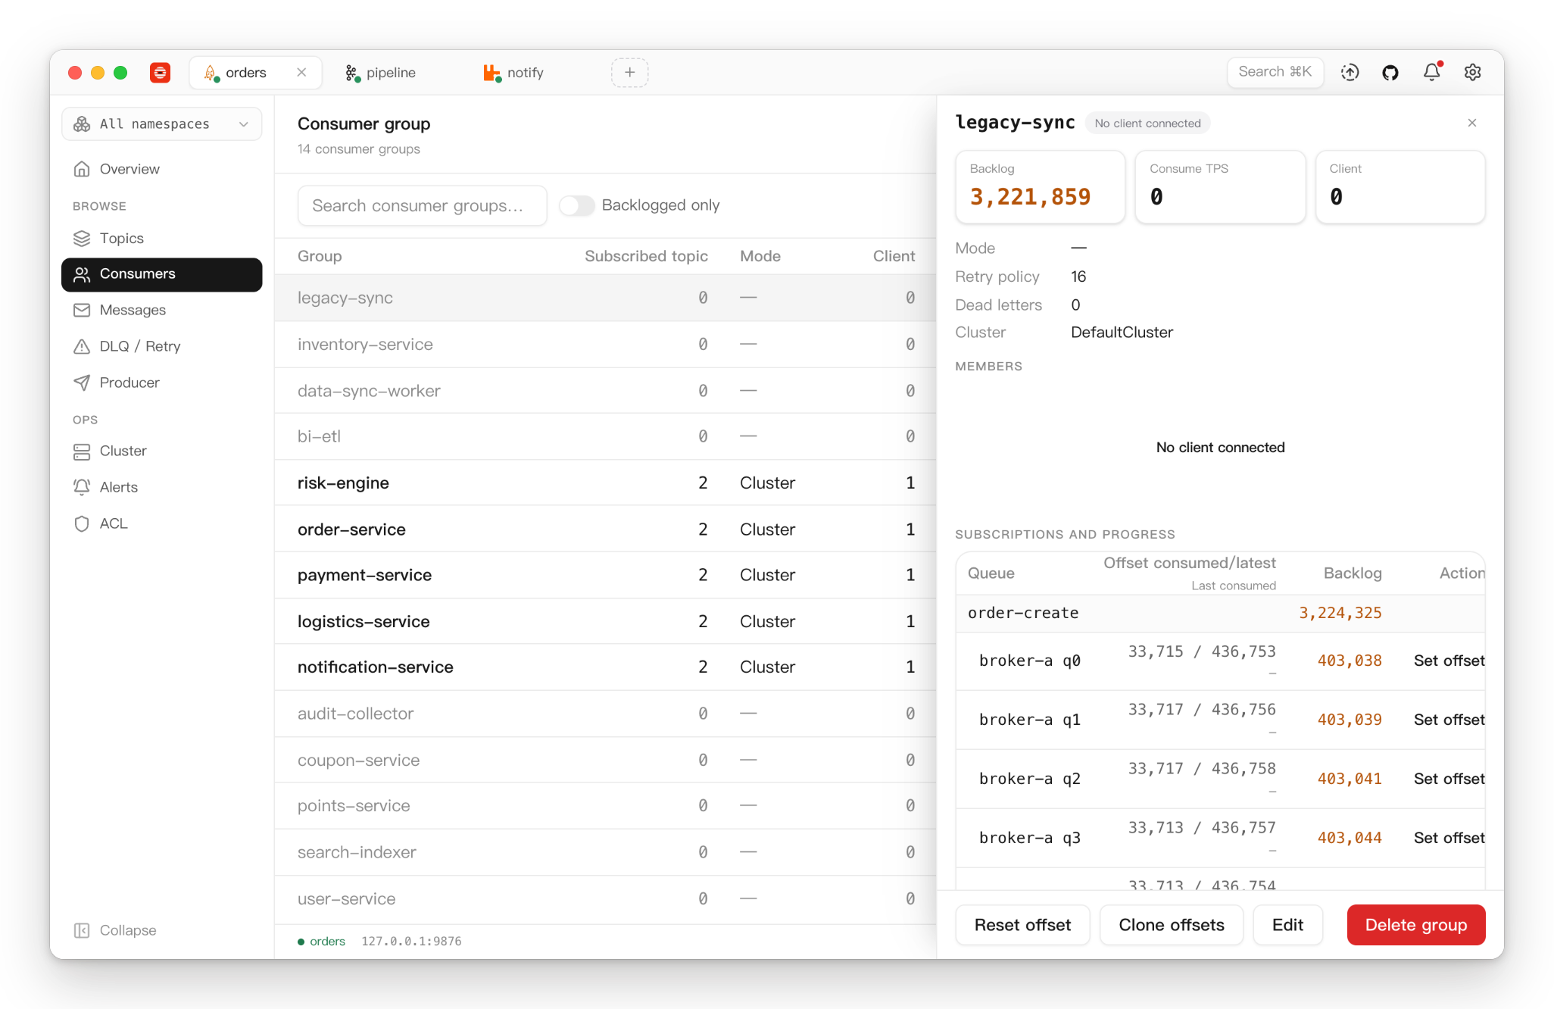This screenshot has height=1009, width=1554.
Task: Click the order-create topic row
Action: (x=1220, y=614)
